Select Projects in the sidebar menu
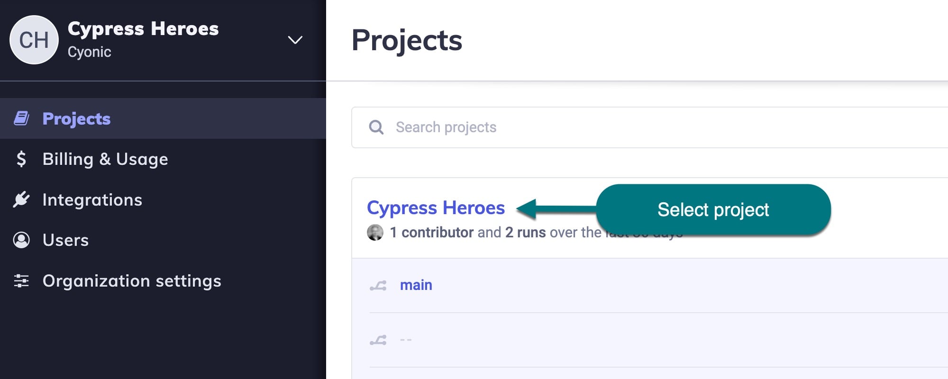Screen dimensions: 948x379 click(76, 118)
